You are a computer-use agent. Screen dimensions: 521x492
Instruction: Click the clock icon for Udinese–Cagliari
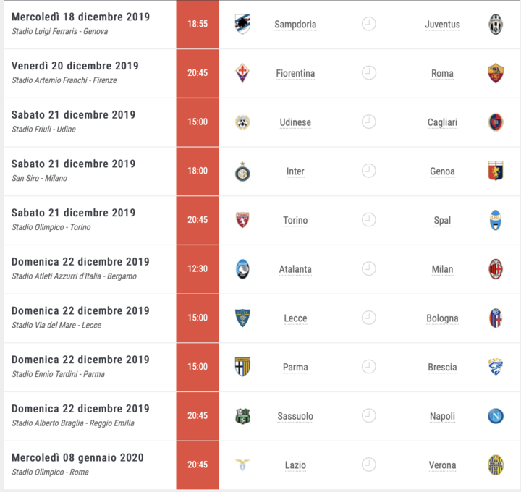(x=369, y=122)
